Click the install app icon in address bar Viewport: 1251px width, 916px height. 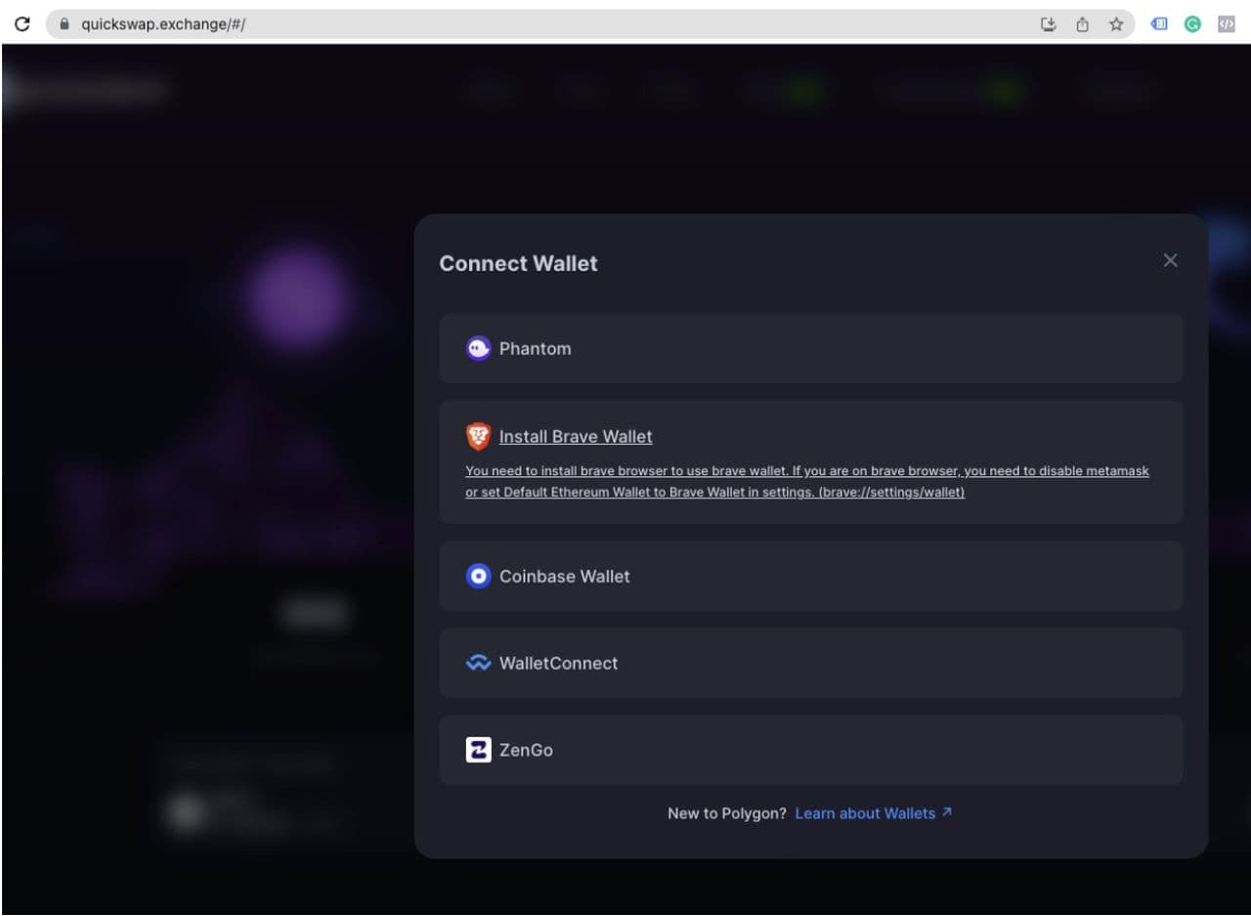(x=1049, y=24)
